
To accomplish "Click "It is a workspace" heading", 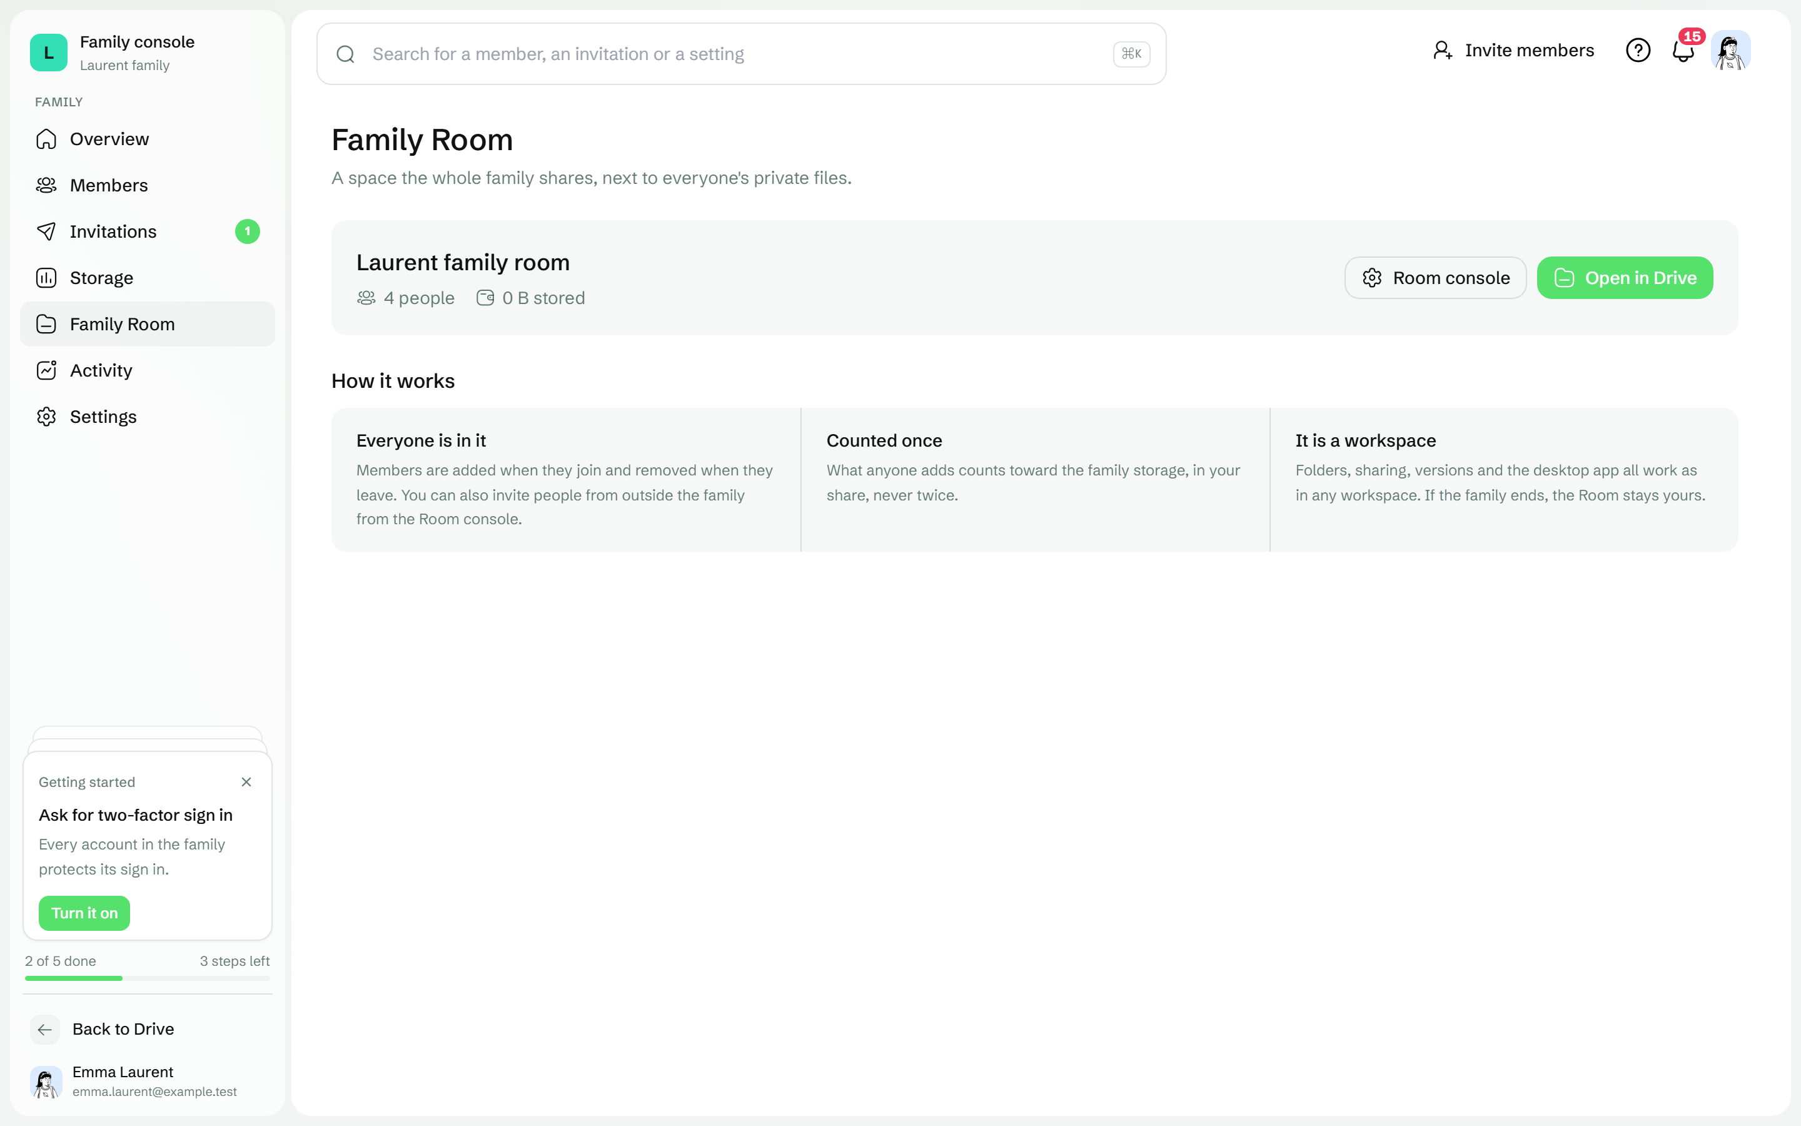I will click(1366, 441).
